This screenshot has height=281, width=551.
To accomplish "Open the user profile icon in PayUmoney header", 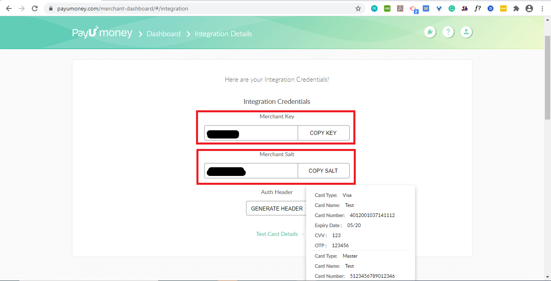I will click(466, 32).
